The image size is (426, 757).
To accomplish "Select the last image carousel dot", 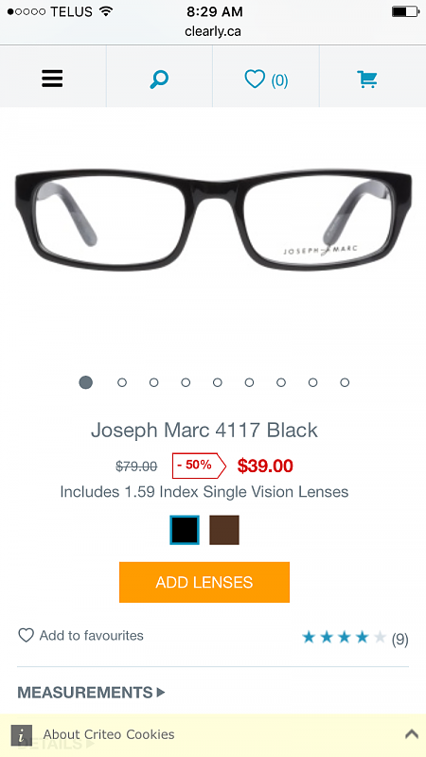I will [x=345, y=382].
